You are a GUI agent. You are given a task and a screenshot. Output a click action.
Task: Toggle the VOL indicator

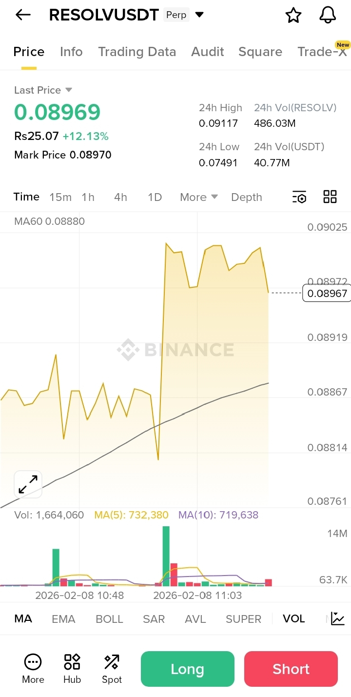[294, 618]
